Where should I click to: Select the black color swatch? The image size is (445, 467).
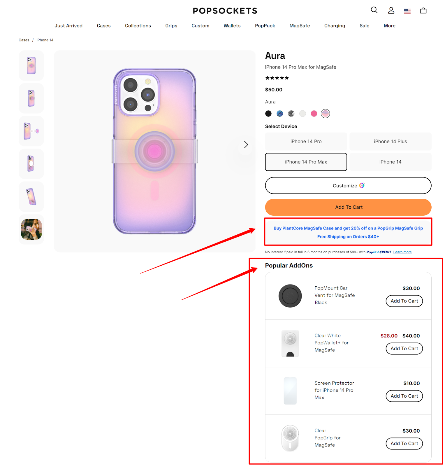[x=268, y=114]
